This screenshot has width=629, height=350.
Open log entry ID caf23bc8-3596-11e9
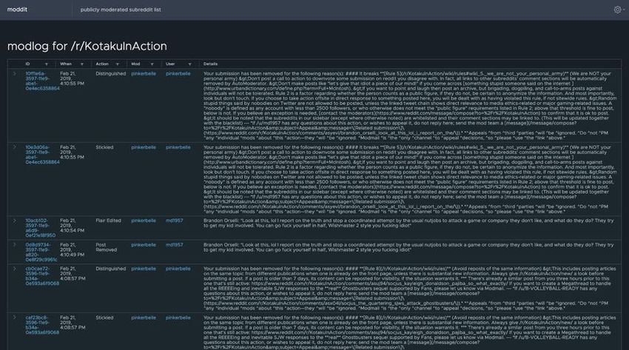(42, 325)
